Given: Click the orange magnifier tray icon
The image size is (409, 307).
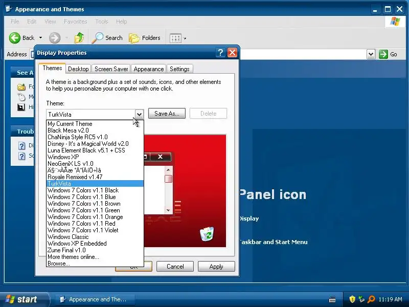Looking at the screenshot, I should [x=371, y=299].
